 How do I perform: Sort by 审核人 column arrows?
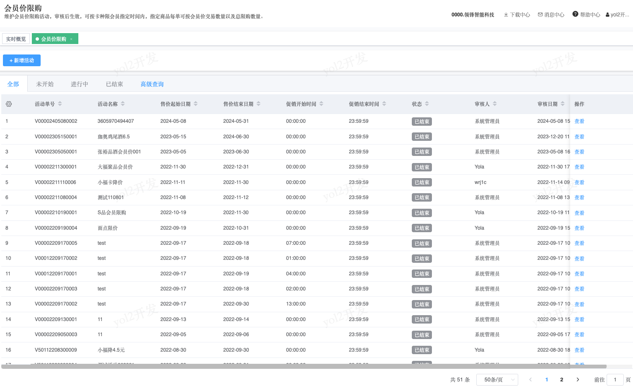tap(495, 104)
